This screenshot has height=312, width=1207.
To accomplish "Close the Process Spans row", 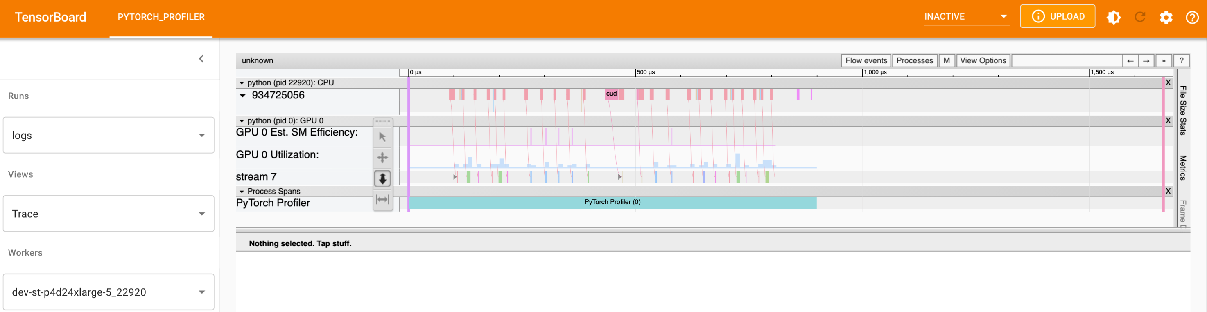I will tap(1168, 191).
